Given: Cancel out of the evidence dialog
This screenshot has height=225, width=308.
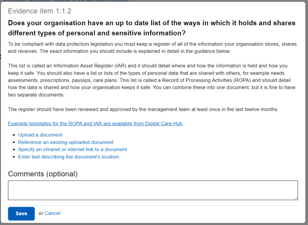Looking at the screenshot, I should [x=52, y=213].
